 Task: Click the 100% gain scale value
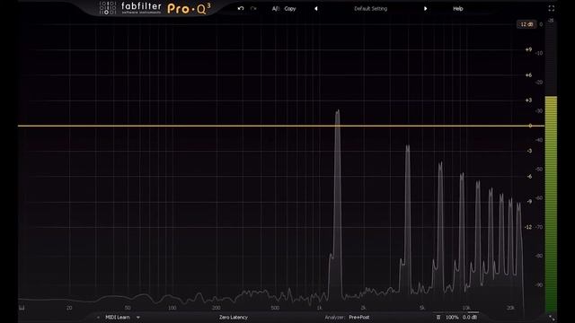452,317
